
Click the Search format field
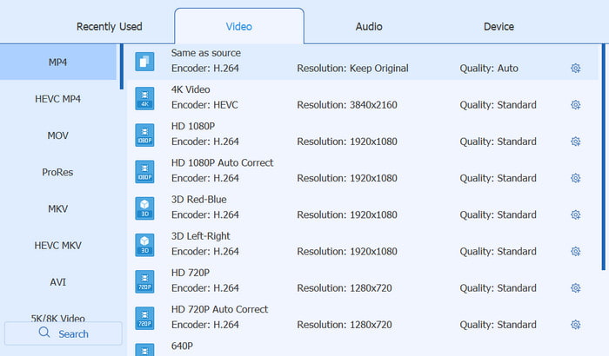pyautogui.click(x=64, y=333)
